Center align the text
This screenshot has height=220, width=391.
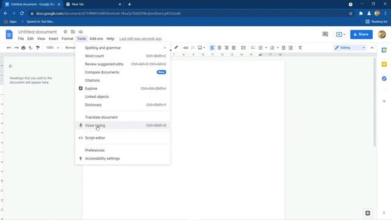click(x=219, y=48)
